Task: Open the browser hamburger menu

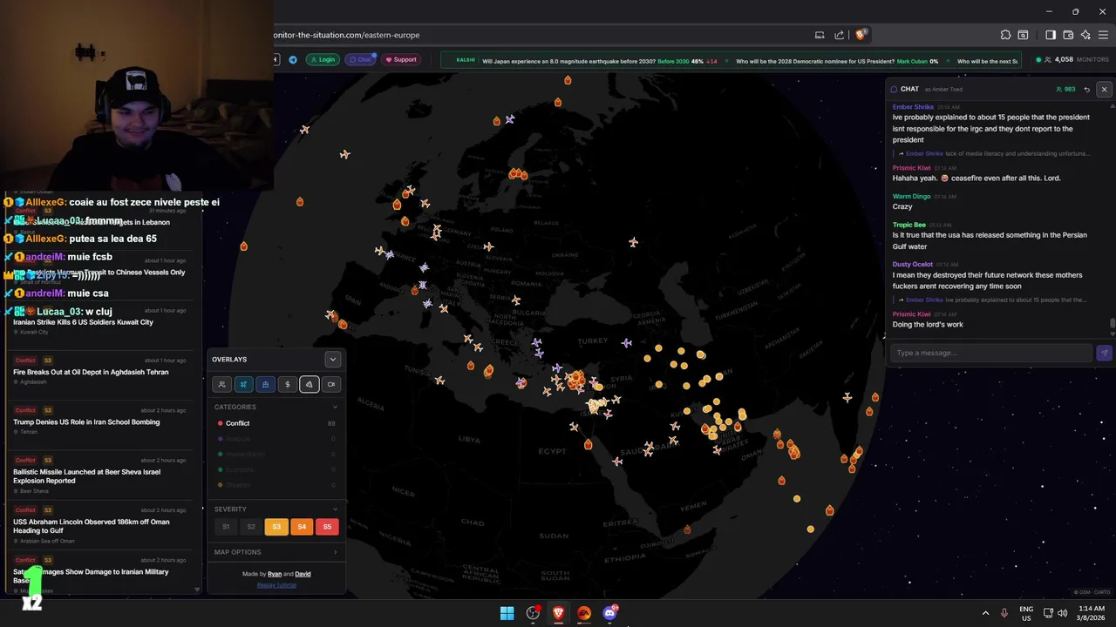Action: (1103, 35)
